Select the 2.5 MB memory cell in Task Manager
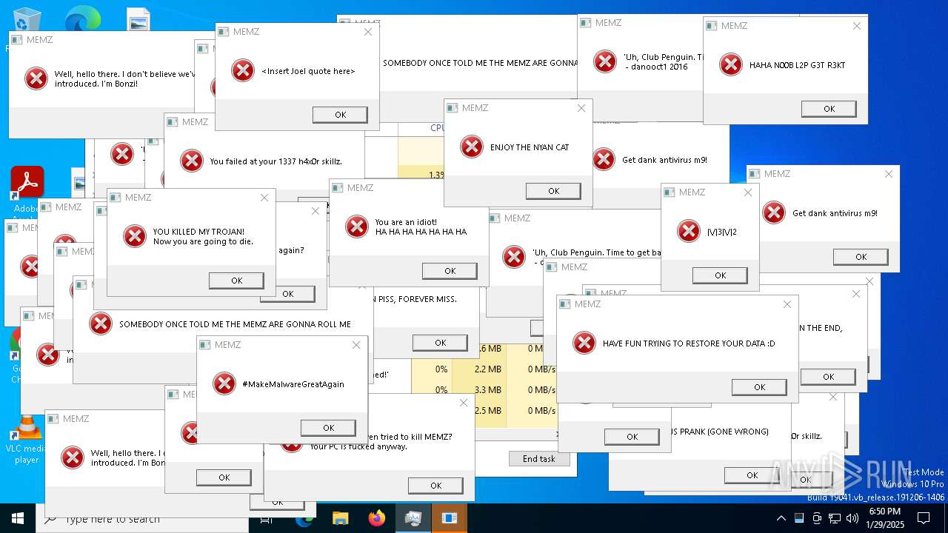This screenshot has height=533, width=948. tap(479, 411)
